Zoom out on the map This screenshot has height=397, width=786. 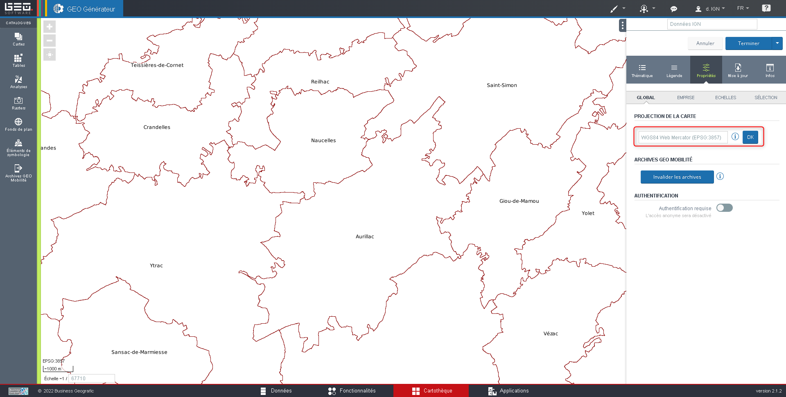point(50,41)
